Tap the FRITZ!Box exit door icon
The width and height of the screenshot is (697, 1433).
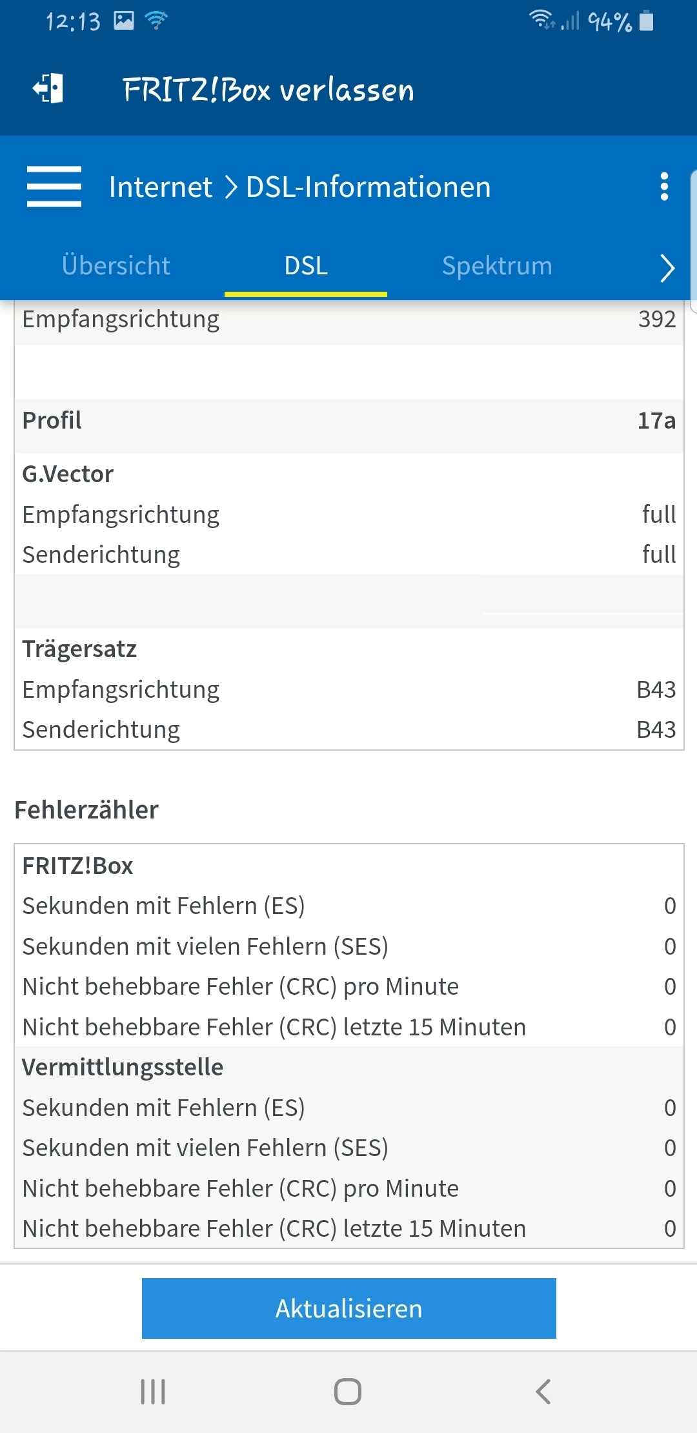pos(48,88)
